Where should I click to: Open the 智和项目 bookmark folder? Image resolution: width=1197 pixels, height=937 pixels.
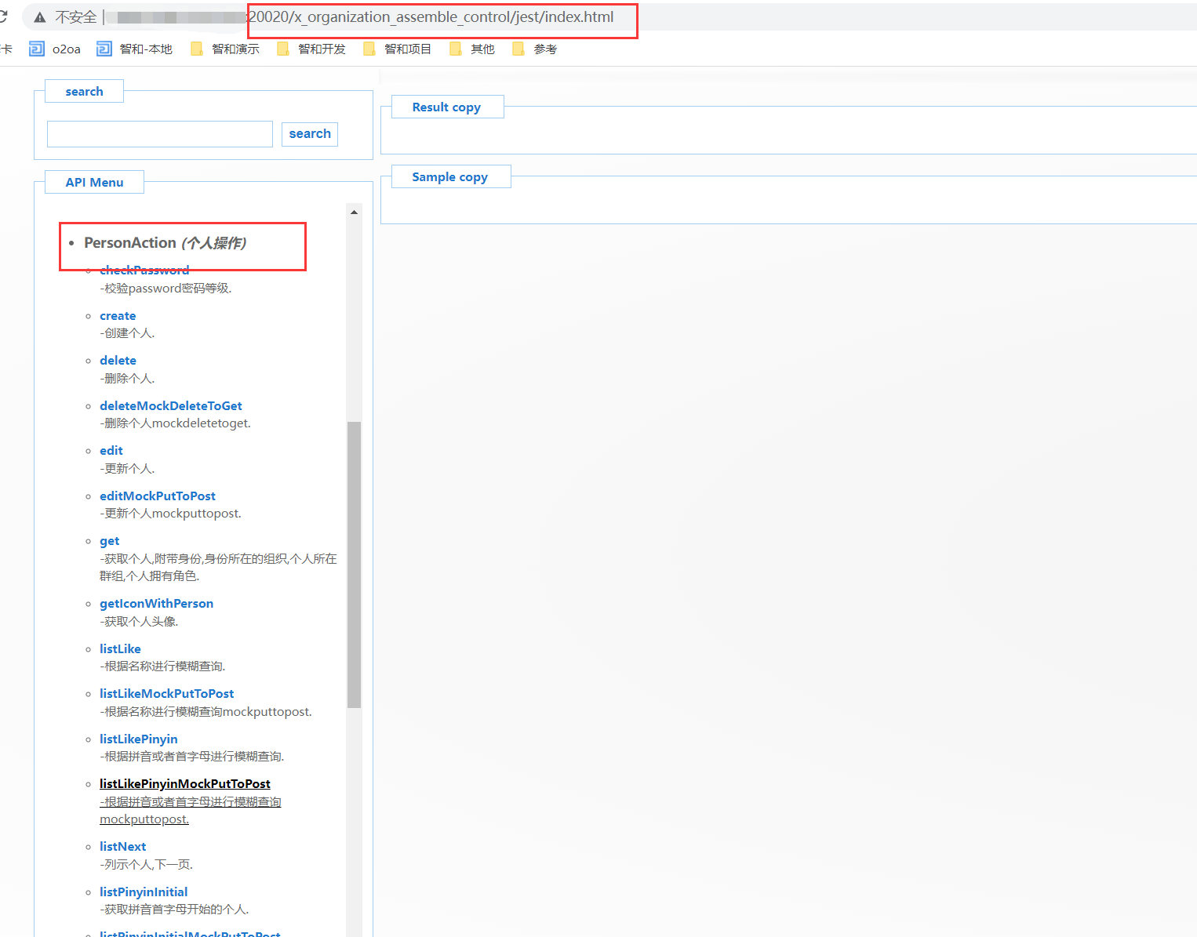(x=398, y=49)
